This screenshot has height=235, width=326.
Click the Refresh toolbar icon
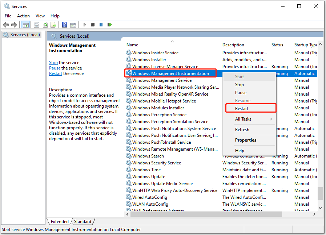45,24
